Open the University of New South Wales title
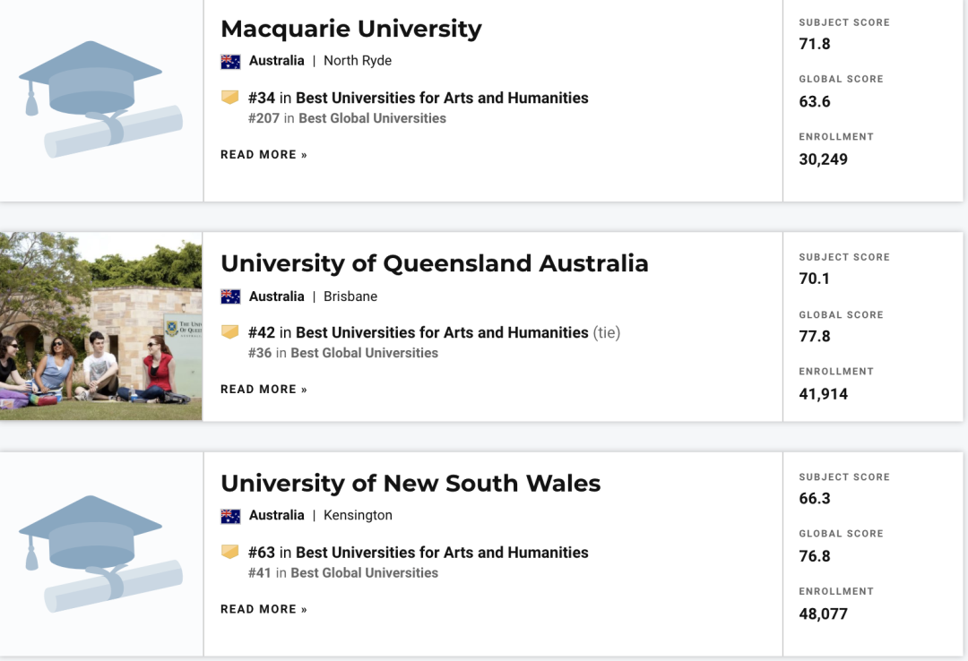The image size is (968, 661). (x=411, y=484)
